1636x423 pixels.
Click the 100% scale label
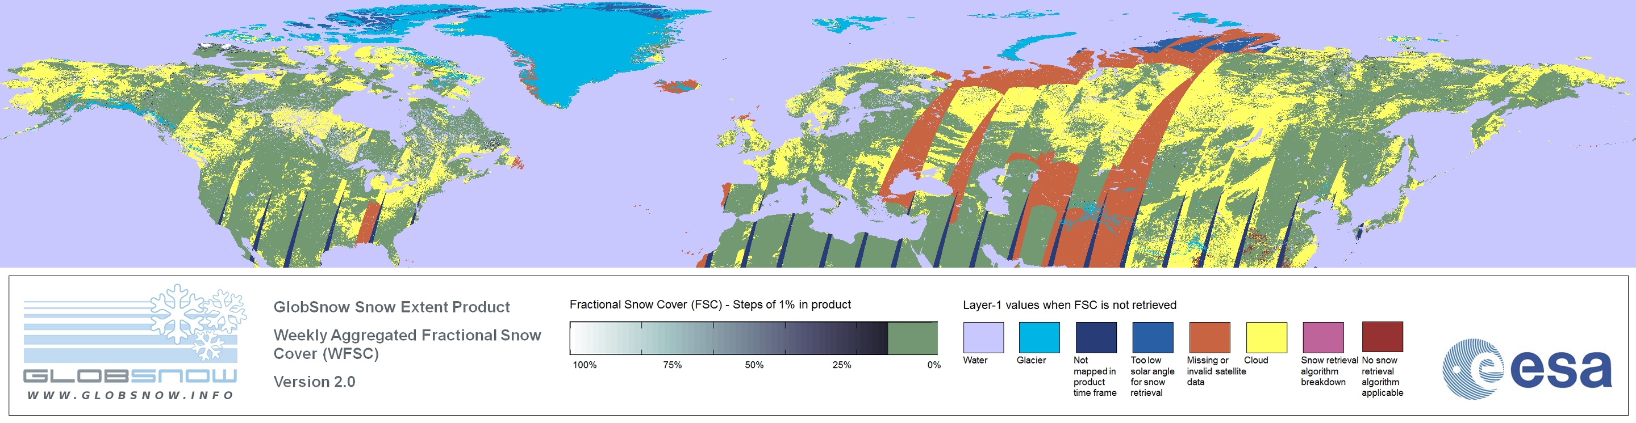point(585,365)
